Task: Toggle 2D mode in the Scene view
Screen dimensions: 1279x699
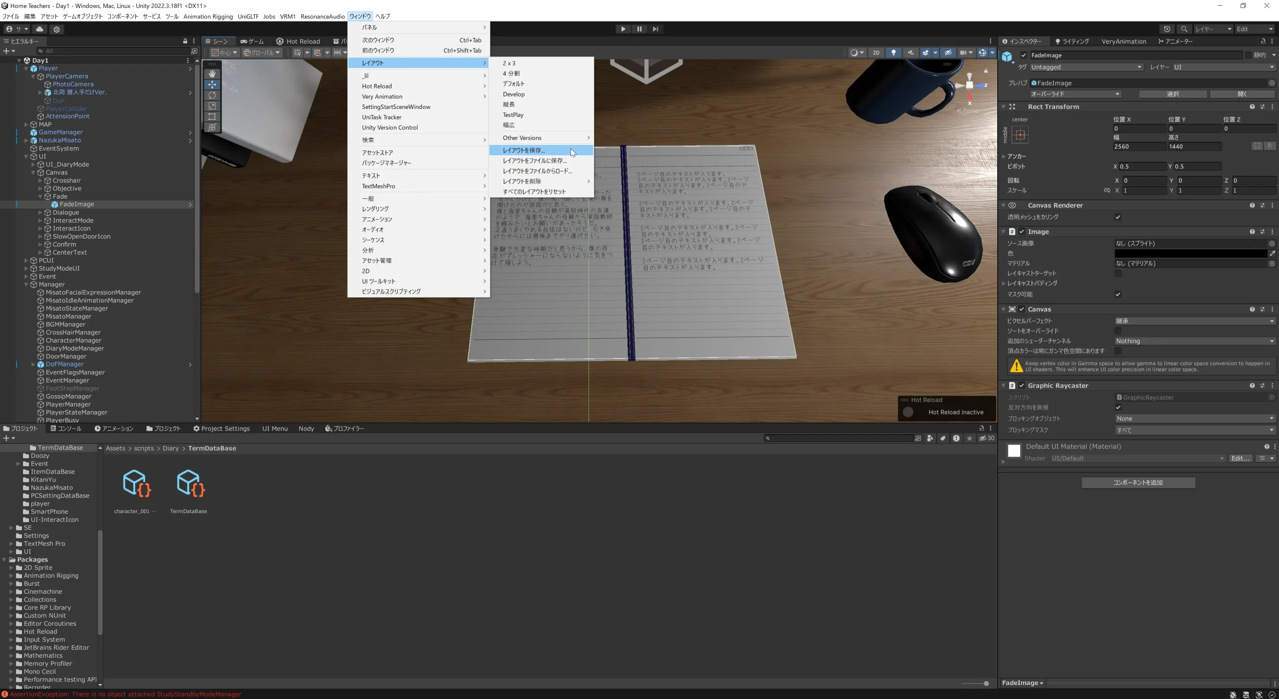Action: coord(876,52)
